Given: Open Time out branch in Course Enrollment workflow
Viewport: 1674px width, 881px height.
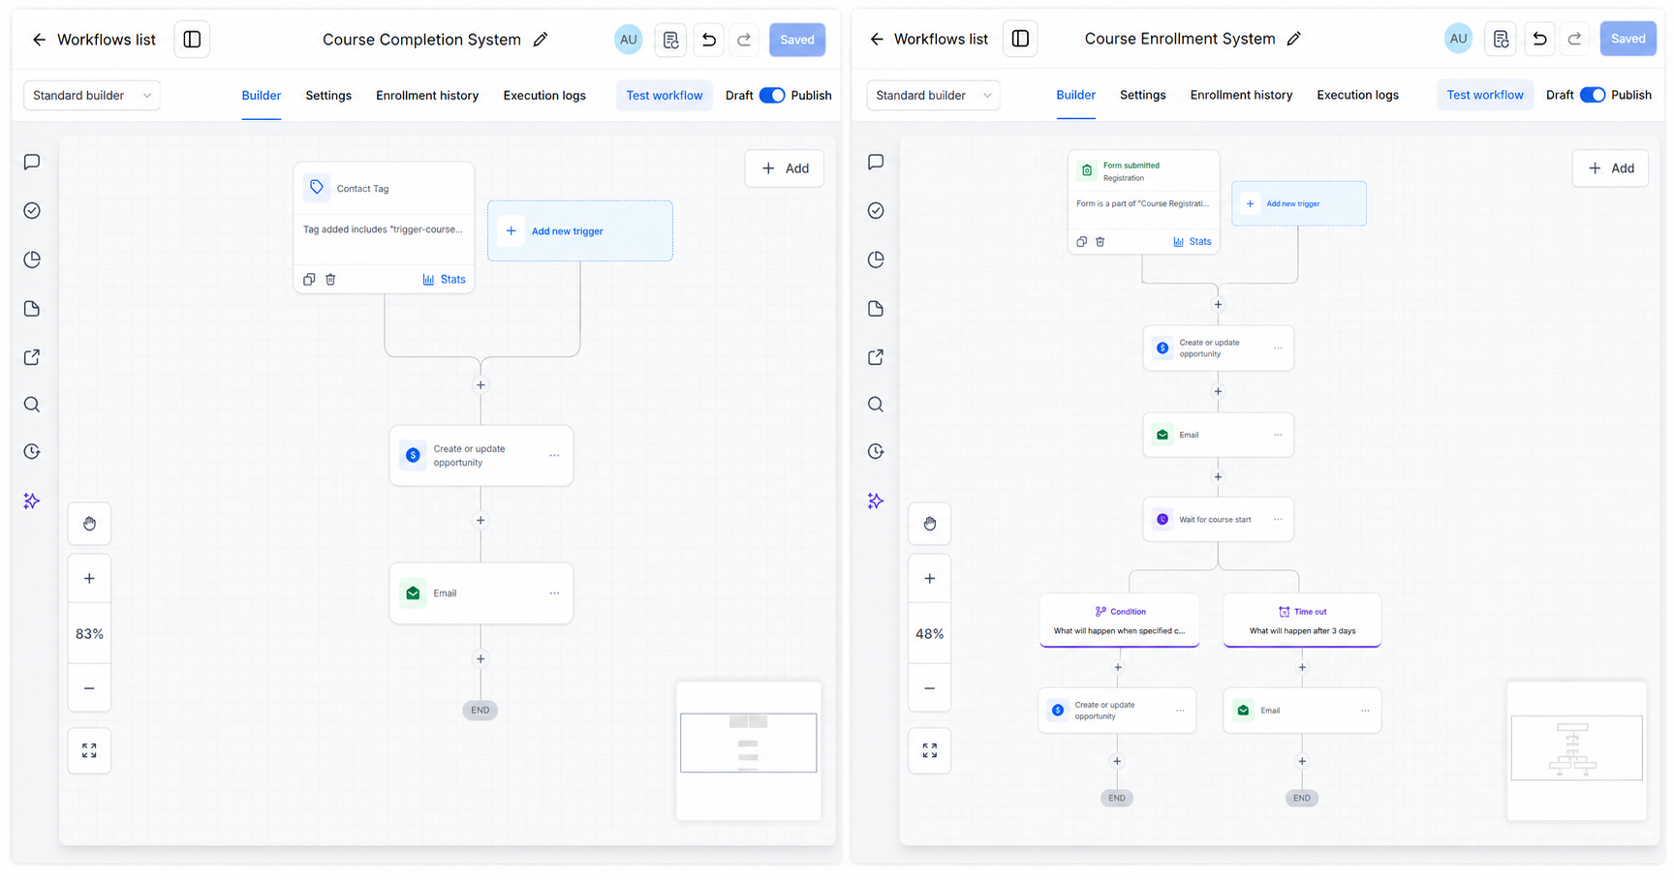Looking at the screenshot, I should (x=1302, y=620).
